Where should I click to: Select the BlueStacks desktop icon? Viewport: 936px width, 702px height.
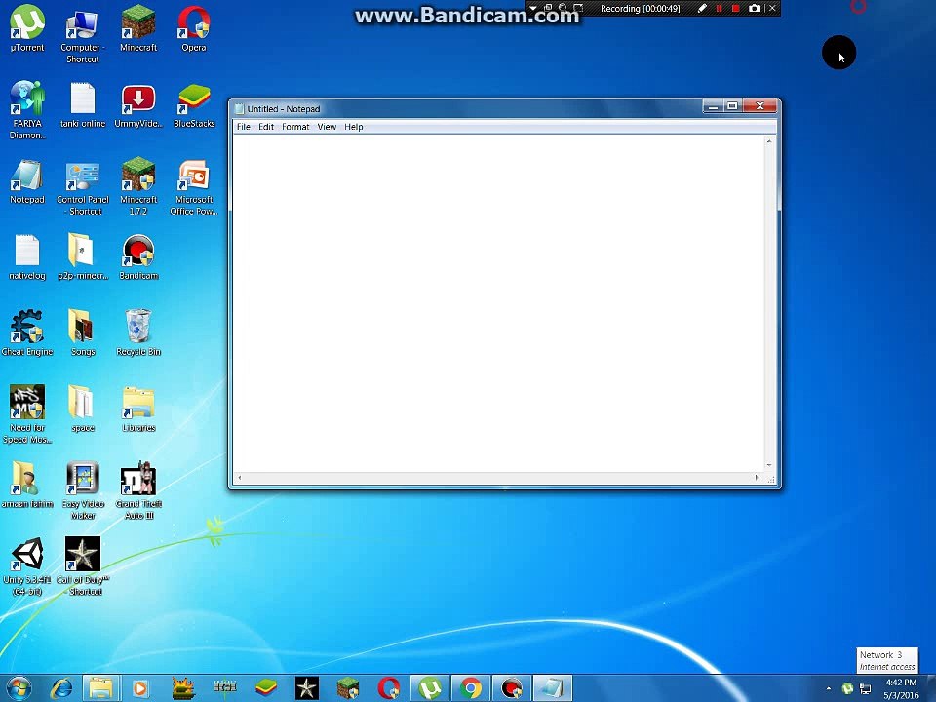[x=194, y=105]
